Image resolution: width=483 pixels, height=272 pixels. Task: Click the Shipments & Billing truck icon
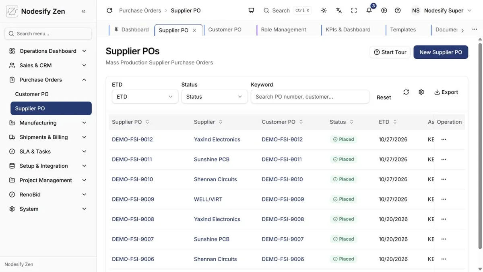(x=12, y=137)
